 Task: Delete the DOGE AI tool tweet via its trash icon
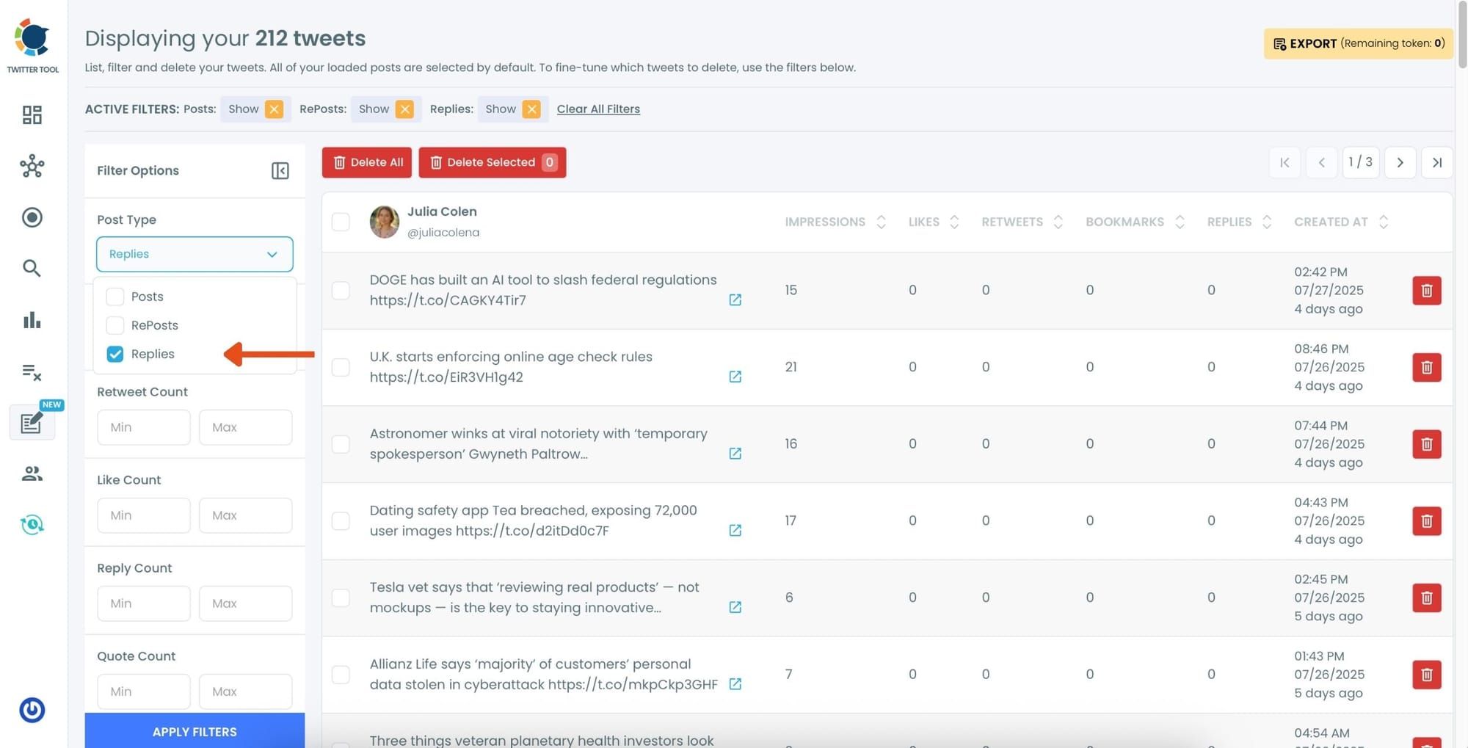pyautogui.click(x=1426, y=291)
